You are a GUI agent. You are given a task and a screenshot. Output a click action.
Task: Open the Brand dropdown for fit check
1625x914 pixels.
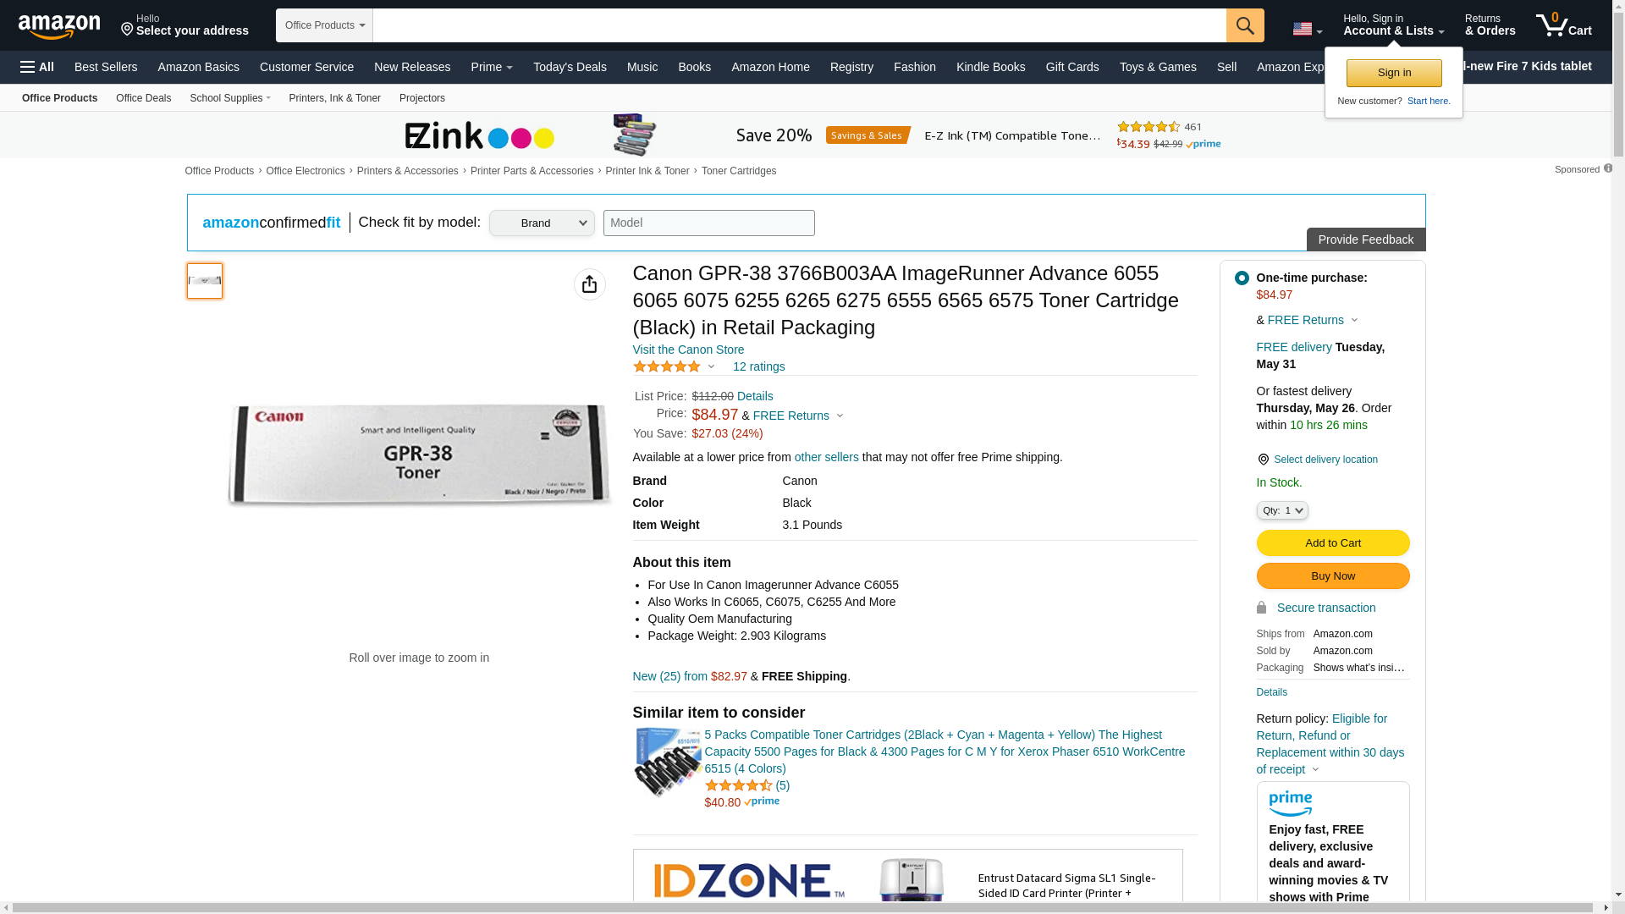click(542, 223)
